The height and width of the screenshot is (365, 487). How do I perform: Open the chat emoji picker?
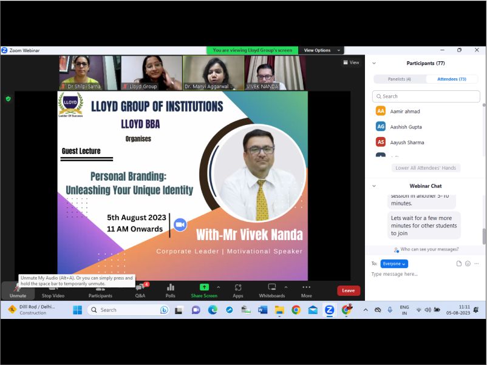(x=468, y=264)
